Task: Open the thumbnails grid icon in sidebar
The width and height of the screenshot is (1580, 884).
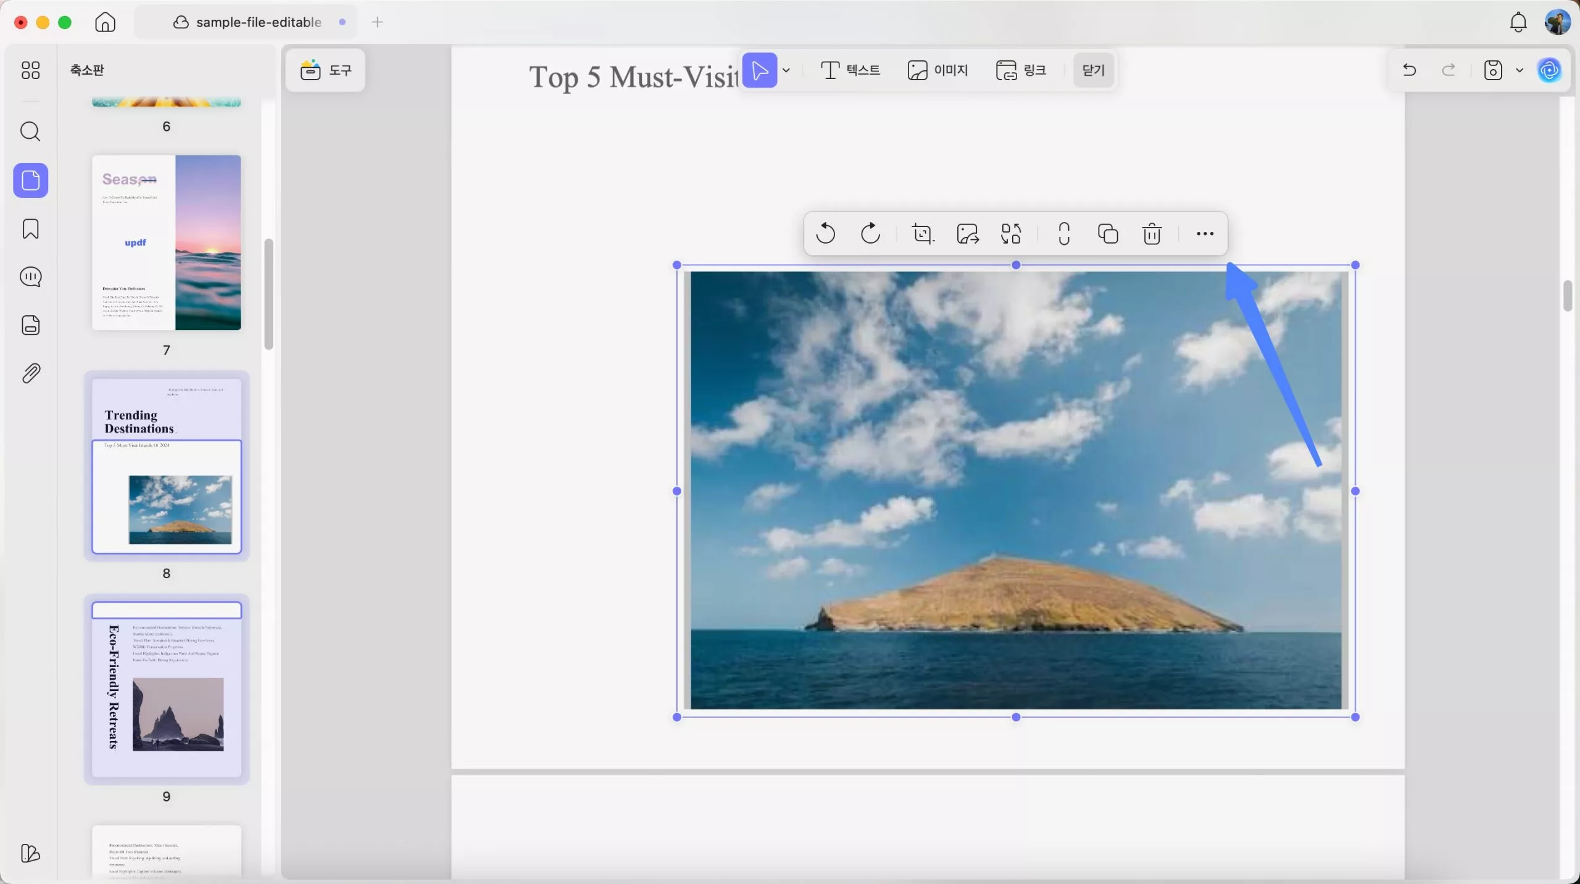Action: tap(30, 70)
